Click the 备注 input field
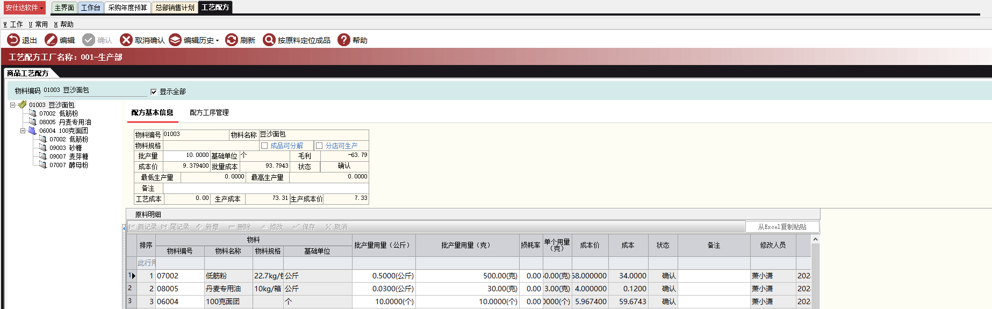The height and width of the screenshot is (309, 992). coord(265,188)
